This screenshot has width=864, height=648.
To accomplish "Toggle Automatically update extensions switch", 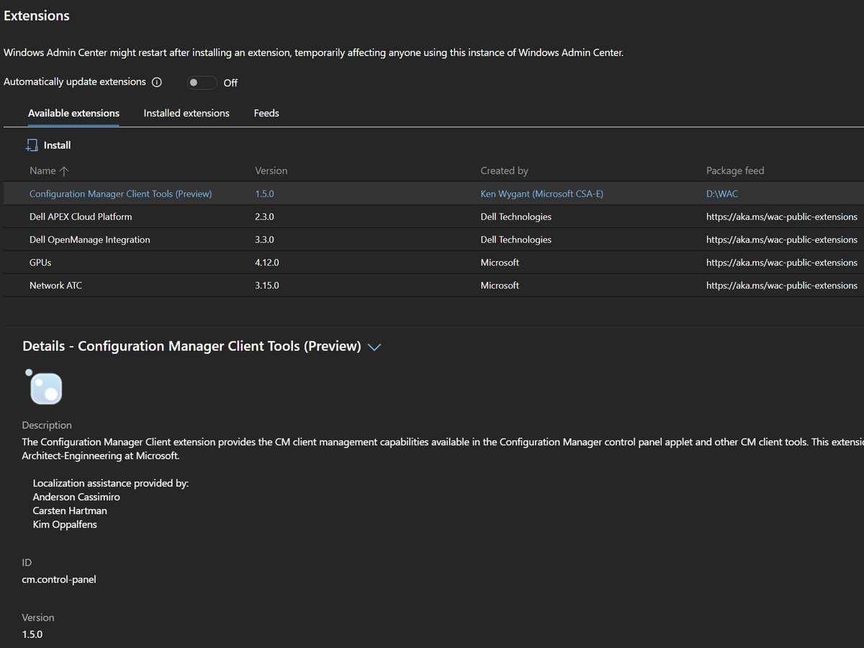I will point(202,83).
